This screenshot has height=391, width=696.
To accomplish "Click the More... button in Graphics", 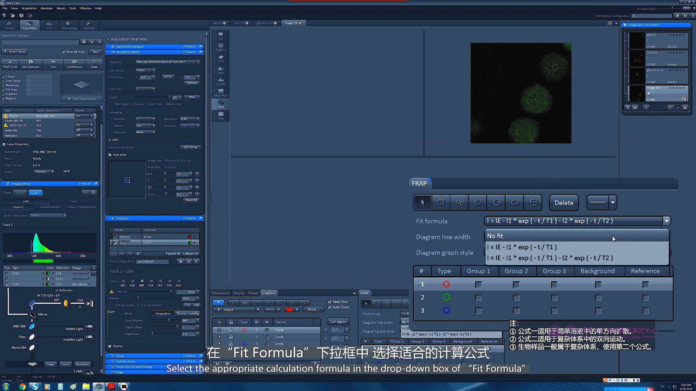I will 314,310.
